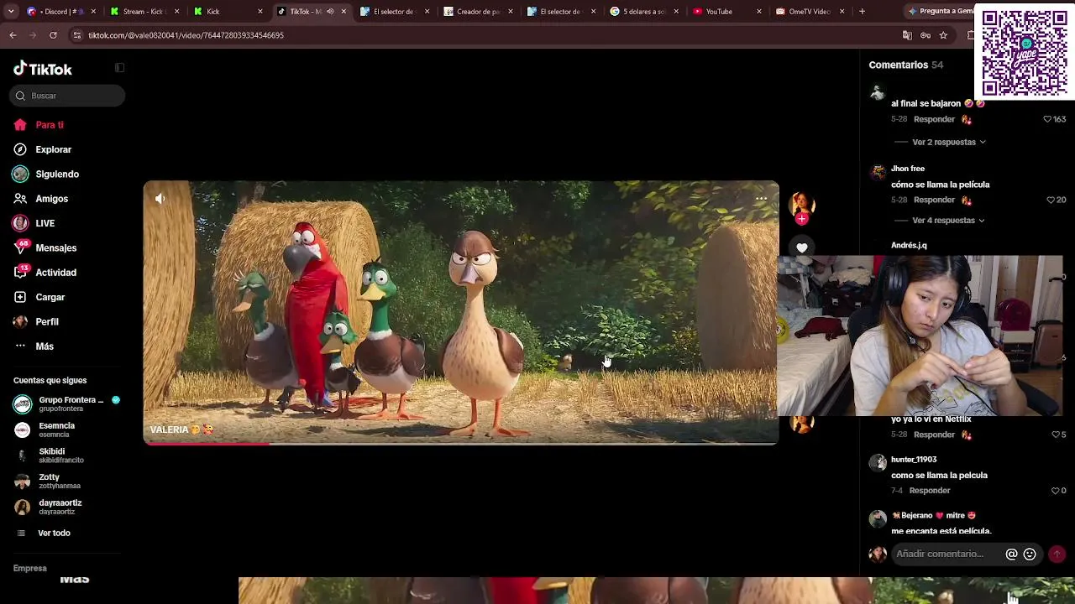Switch to the '5 dolares a soles' tab
The height and width of the screenshot is (604, 1075).
click(642, 12)
